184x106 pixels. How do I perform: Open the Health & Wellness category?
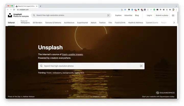[x=136, y=23]
